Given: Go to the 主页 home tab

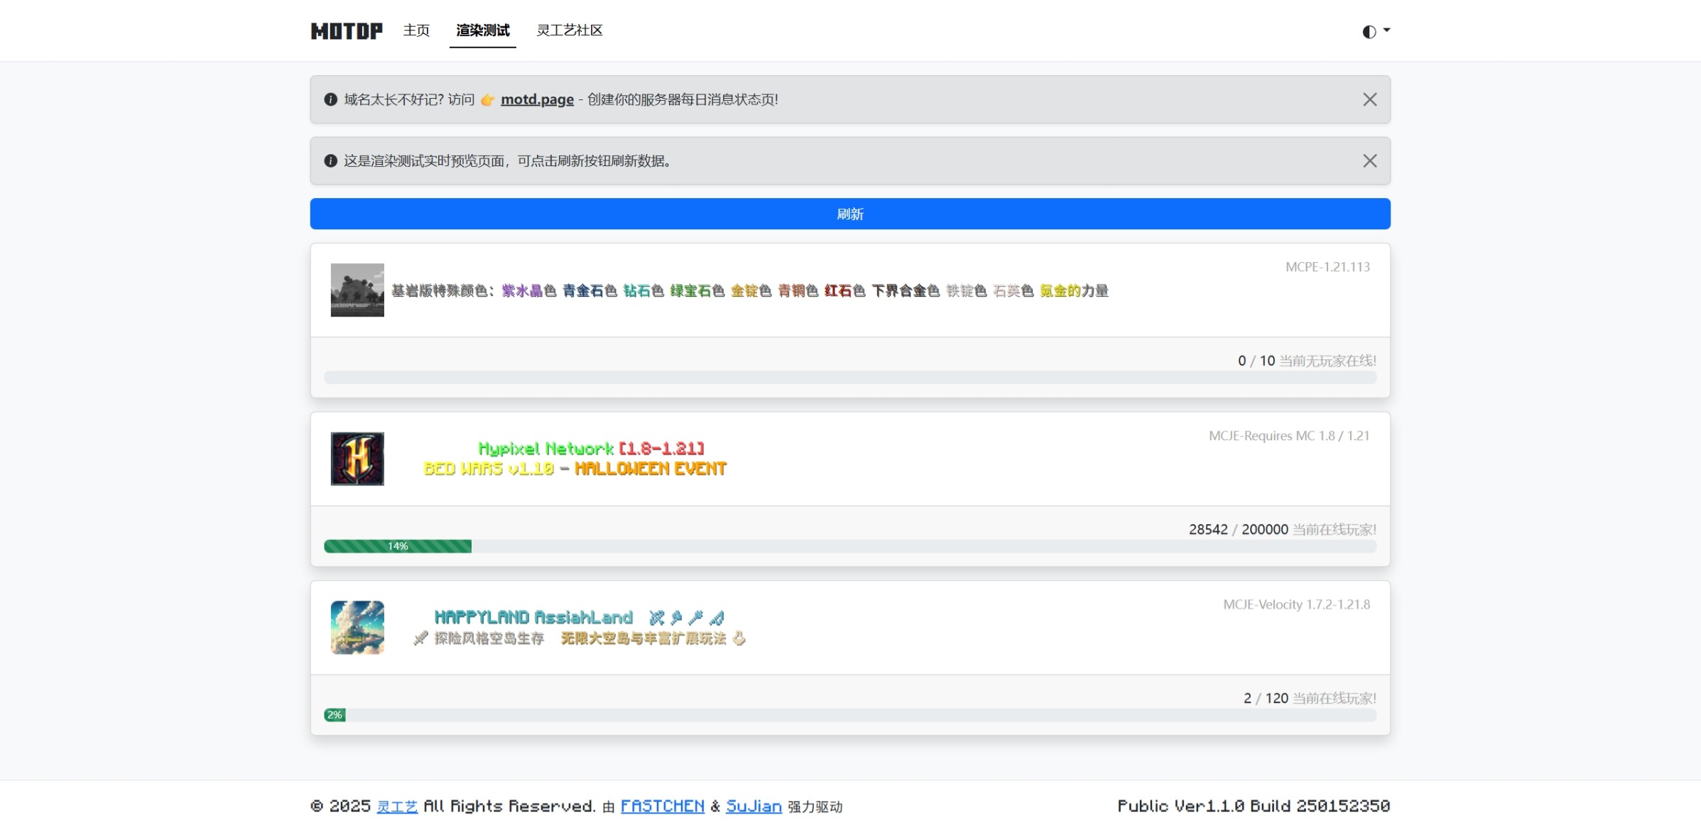Looking at the screenshot, I should [x=416, y=31].
